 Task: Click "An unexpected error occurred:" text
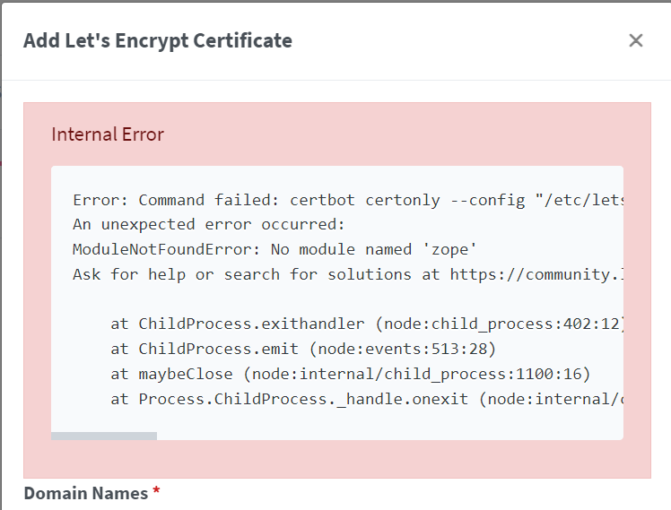pos(209,224)
